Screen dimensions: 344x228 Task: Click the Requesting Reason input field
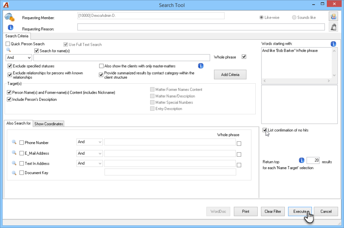pyautogui.click(x=201, y=27)
